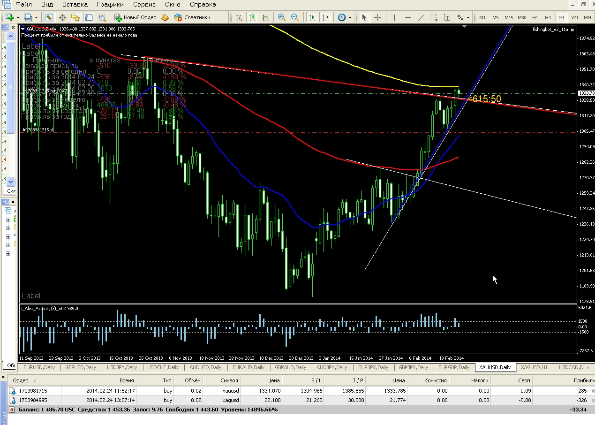Switch to the EURUSD,Daily chart tab

tap(39, 367)
